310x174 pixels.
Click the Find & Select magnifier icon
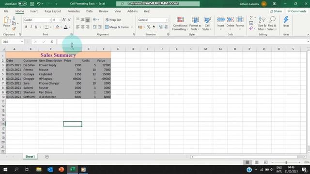click(x=272, y=20)
